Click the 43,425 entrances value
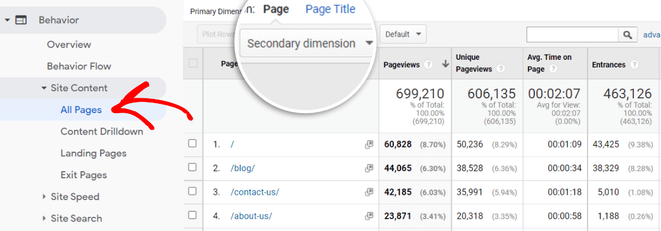 606,145
